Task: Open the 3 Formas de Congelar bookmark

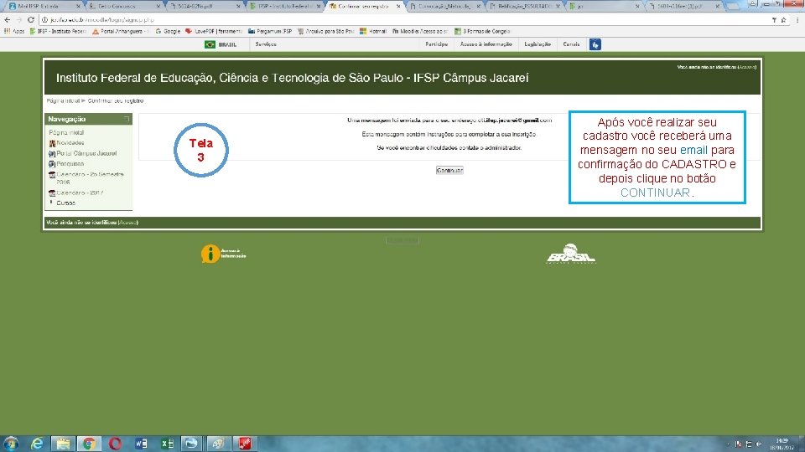Action: point(482,31)
